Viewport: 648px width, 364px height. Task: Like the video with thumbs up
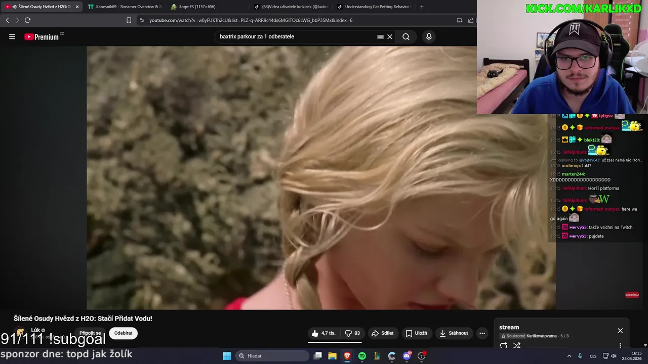[324, 333]
